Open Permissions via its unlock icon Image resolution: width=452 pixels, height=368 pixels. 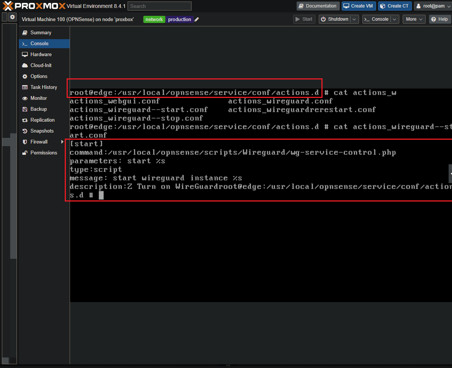pyautogui.click(x=25, y=153)
